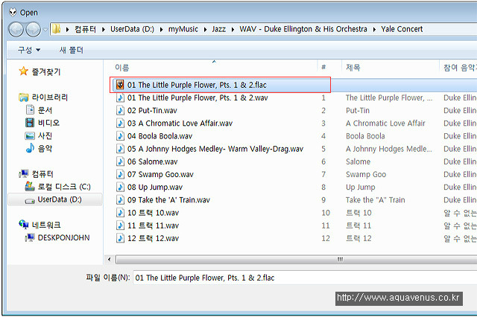Select 컴퓨터 in the address breadcrumb
This screenshot has height=317, width=477.
point(86,29)
